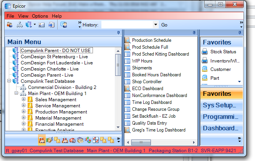Open NonConformance Dashboard
The image size is (255, 161).
click(159, 95)
